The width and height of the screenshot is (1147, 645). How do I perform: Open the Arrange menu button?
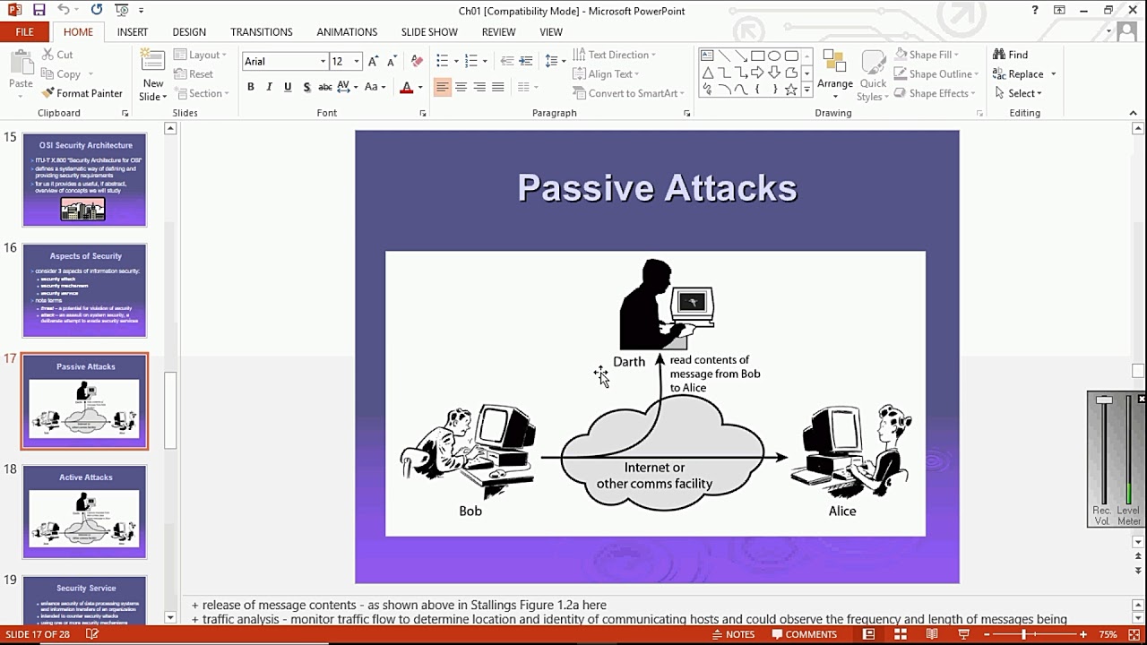point(835,75)
